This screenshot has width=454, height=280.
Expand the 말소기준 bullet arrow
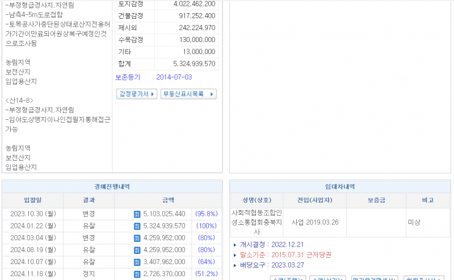point(236,255)
